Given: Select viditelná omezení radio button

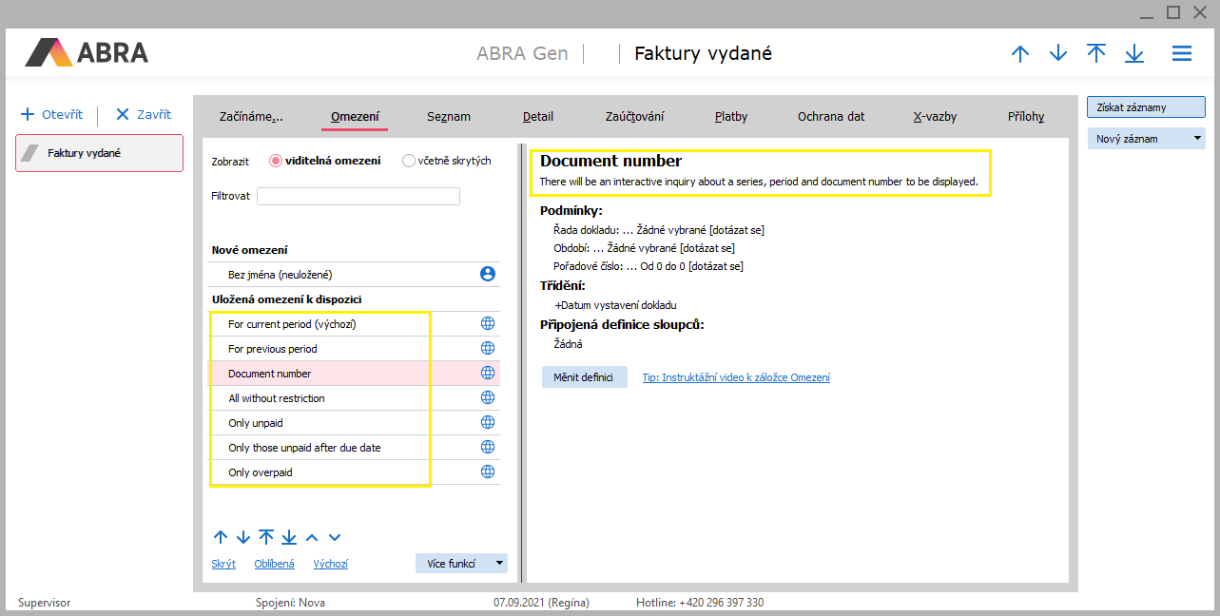Looking at the screenshot, I should (276, 161).
